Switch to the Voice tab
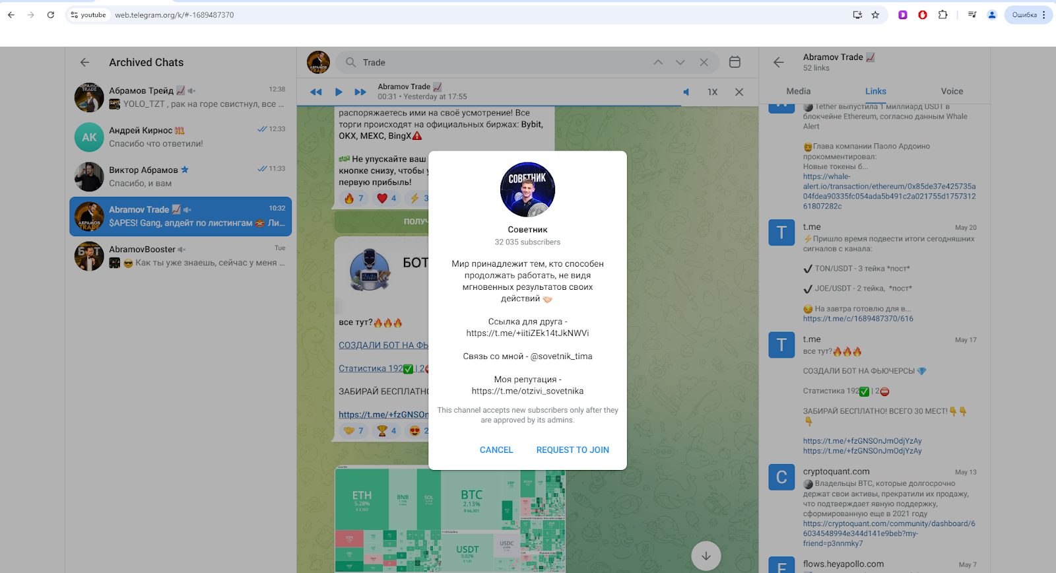This screenshot has height=573, width=1056. 952,91
